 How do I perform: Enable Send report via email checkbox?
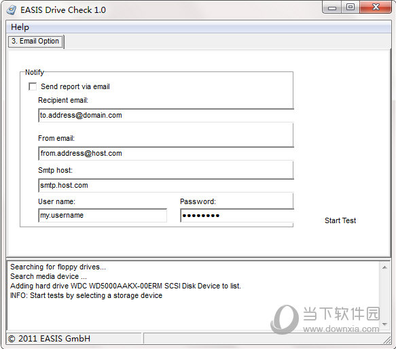(x=33, y=86)
